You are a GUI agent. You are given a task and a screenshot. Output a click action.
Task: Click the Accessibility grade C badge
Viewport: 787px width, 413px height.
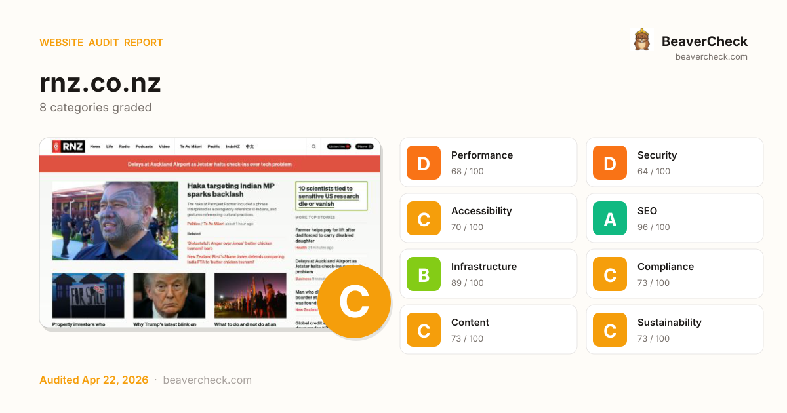click(424, 218)
